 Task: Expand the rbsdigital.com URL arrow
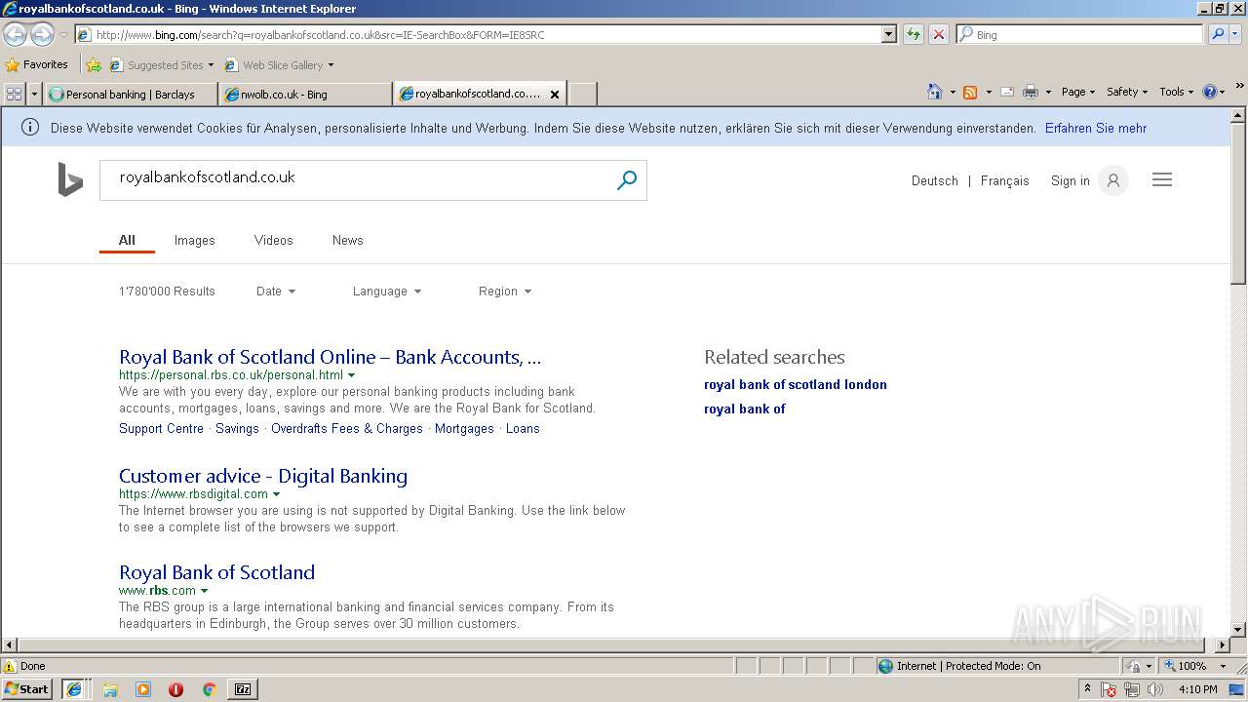pyautogui.click(x=277, y=494)
